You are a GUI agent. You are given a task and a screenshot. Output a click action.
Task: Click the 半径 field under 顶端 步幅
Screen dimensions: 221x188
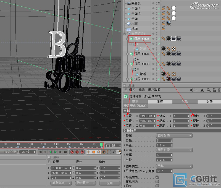(164, 145)
